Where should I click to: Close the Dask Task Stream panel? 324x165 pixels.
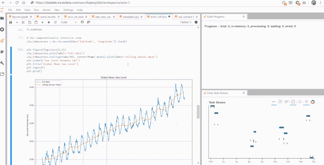click(x=244, y=93)
